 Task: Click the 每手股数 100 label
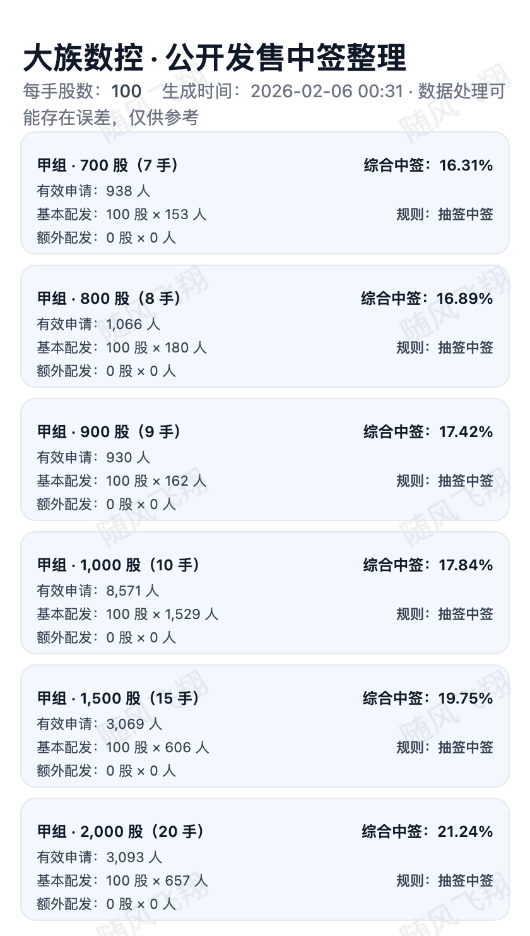[82, 92]
